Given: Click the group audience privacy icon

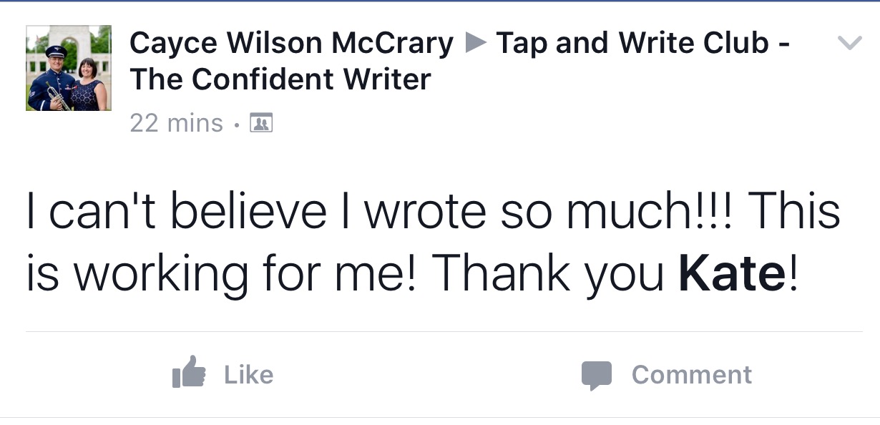Looking at the screenshot, I should pos(260,124).
